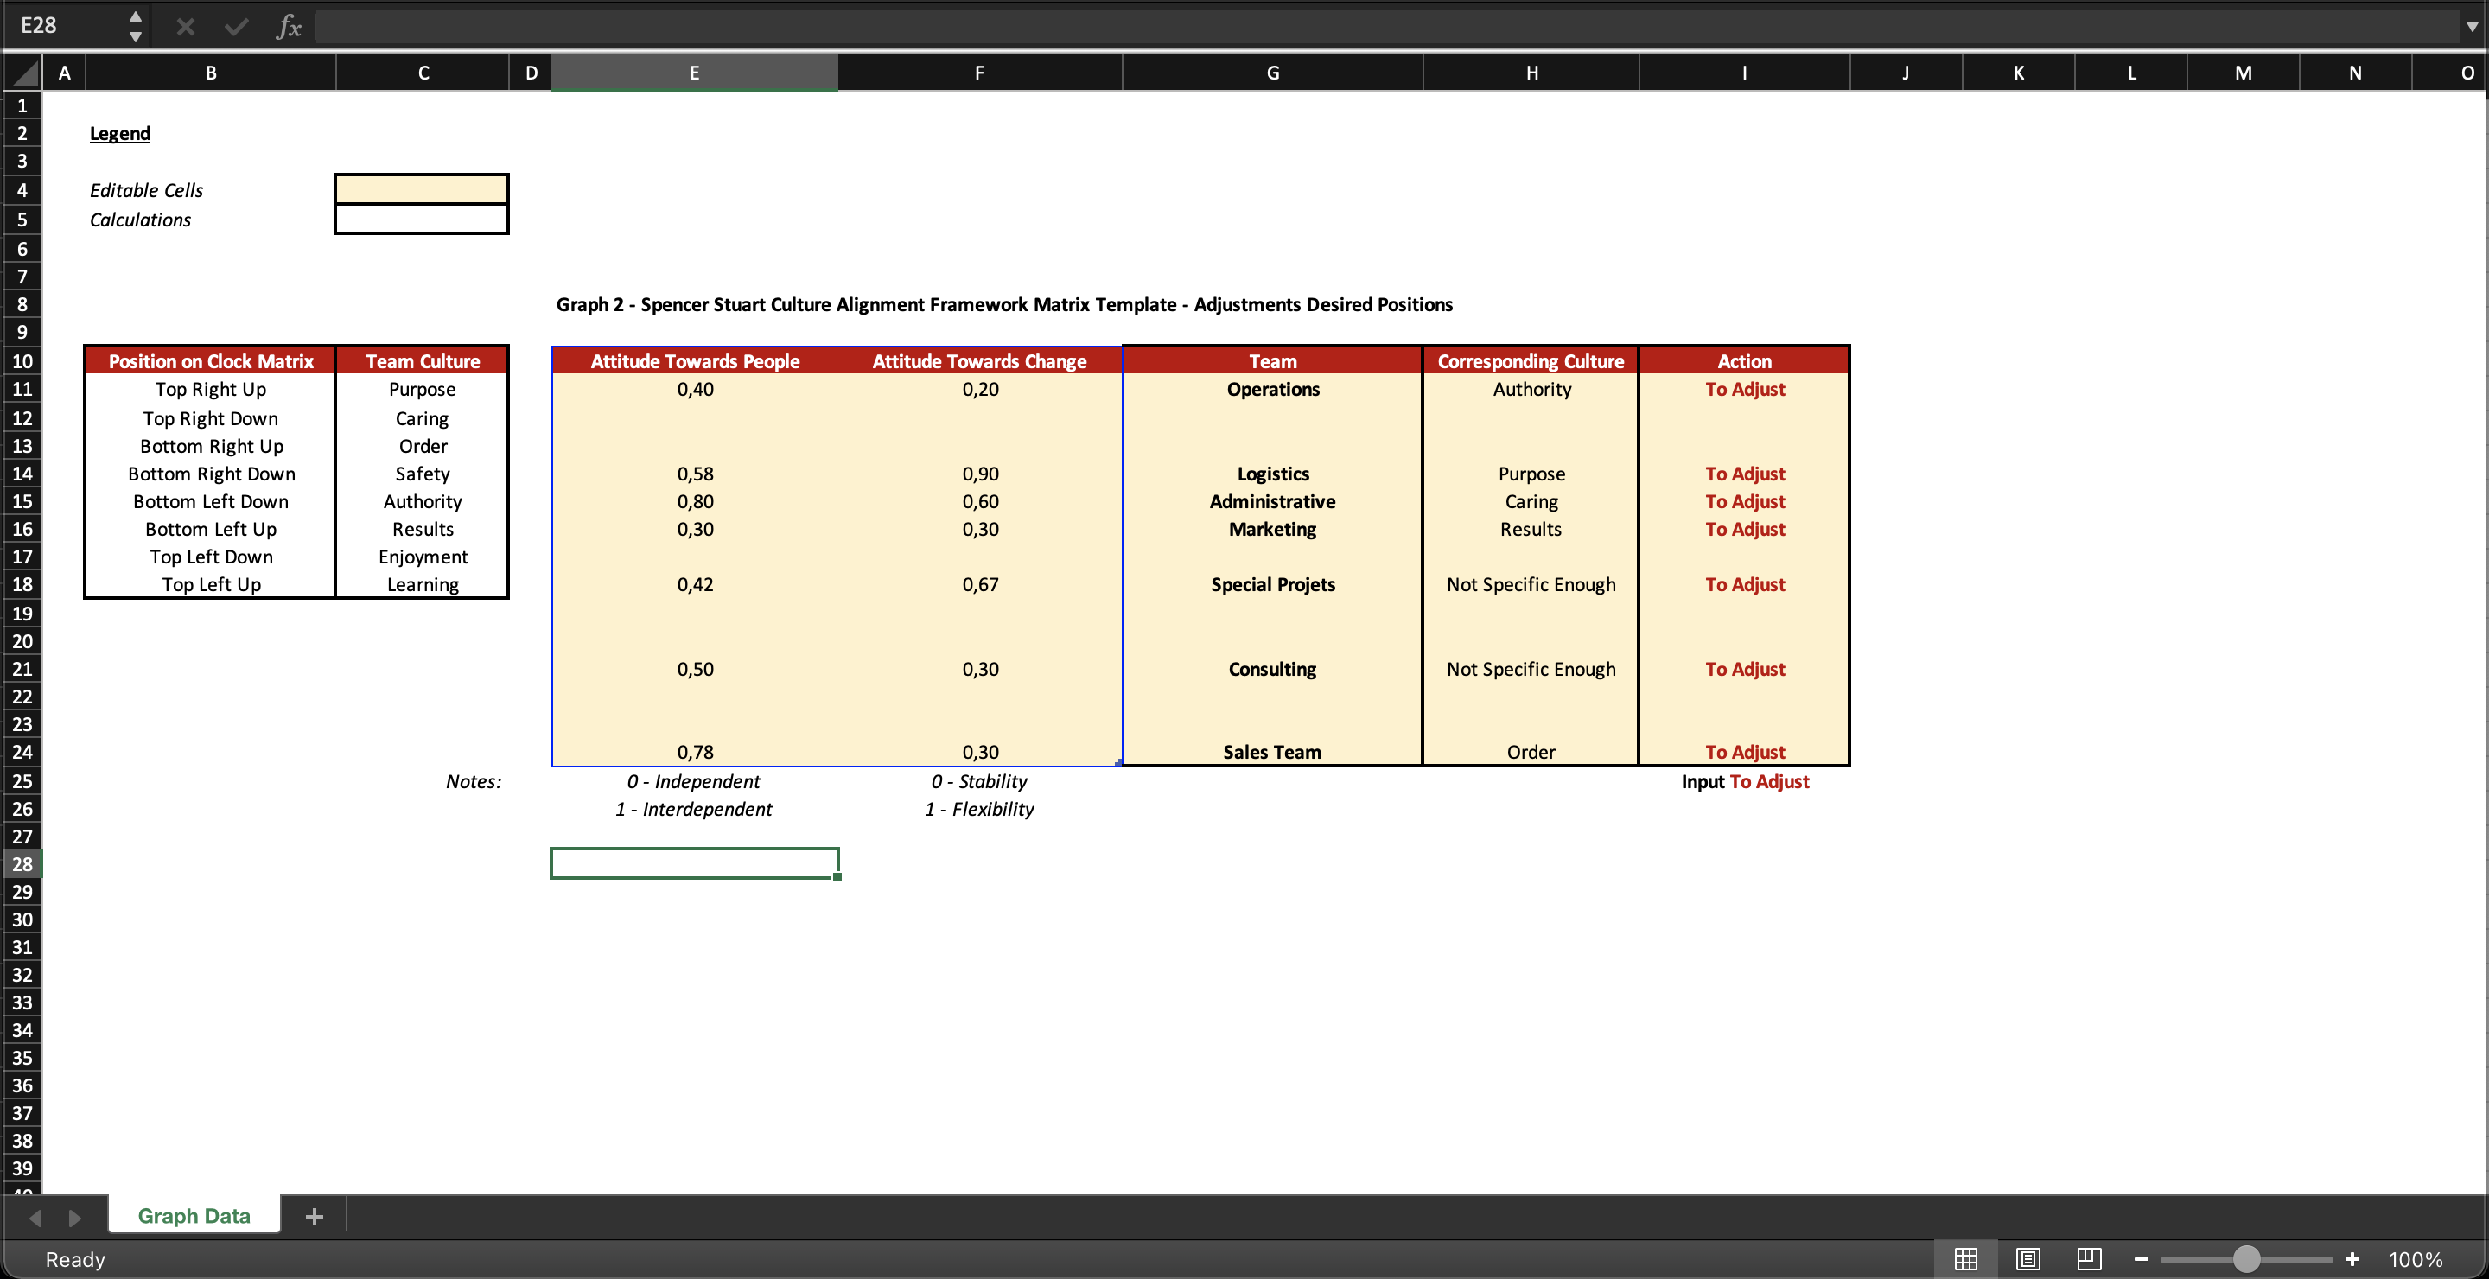This screenshot has height=1279, width=2489.
Task: Click the Editable Cells color swatch cell
Action: pos(421,189)
